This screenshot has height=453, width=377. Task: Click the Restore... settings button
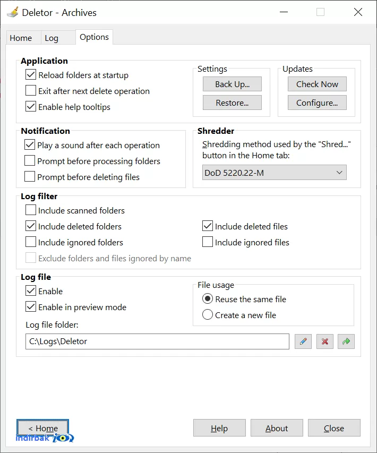point(232,102)
